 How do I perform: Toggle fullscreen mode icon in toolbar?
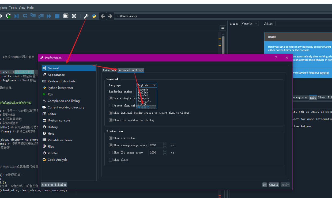click(x=74, y=16)
